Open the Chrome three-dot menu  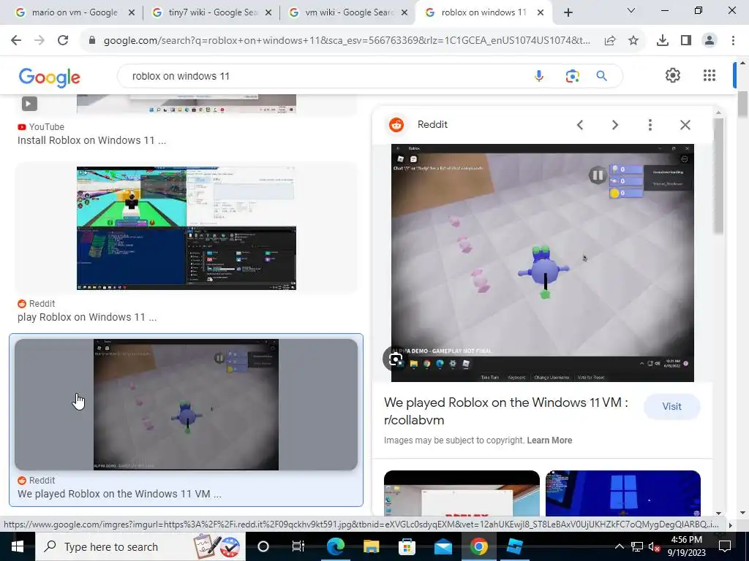click(x=733, y=41)
